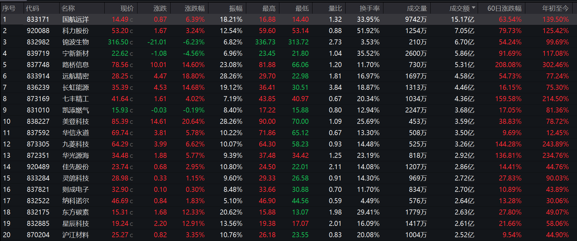Click stock code 832982
The width and height of the screenshot is (577, 241).
pos(38,42)
